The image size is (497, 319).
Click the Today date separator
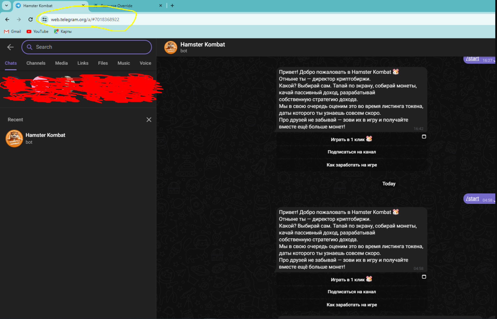click(x=389, y=184)
